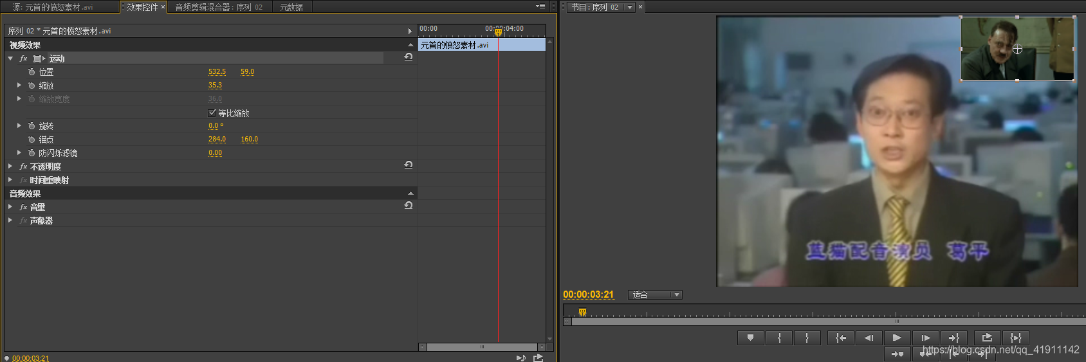Expand the 时间重映射 time remapping effect
Image resolution: width=1086 pixels, height=362 pixels.
point(10,179)
